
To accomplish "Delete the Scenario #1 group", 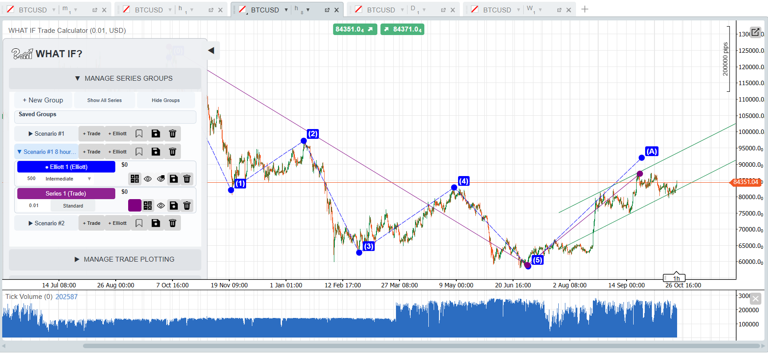I will pos(172,133).
